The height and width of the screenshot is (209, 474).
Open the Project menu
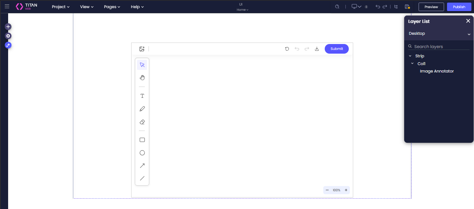(x=61, y=7)
